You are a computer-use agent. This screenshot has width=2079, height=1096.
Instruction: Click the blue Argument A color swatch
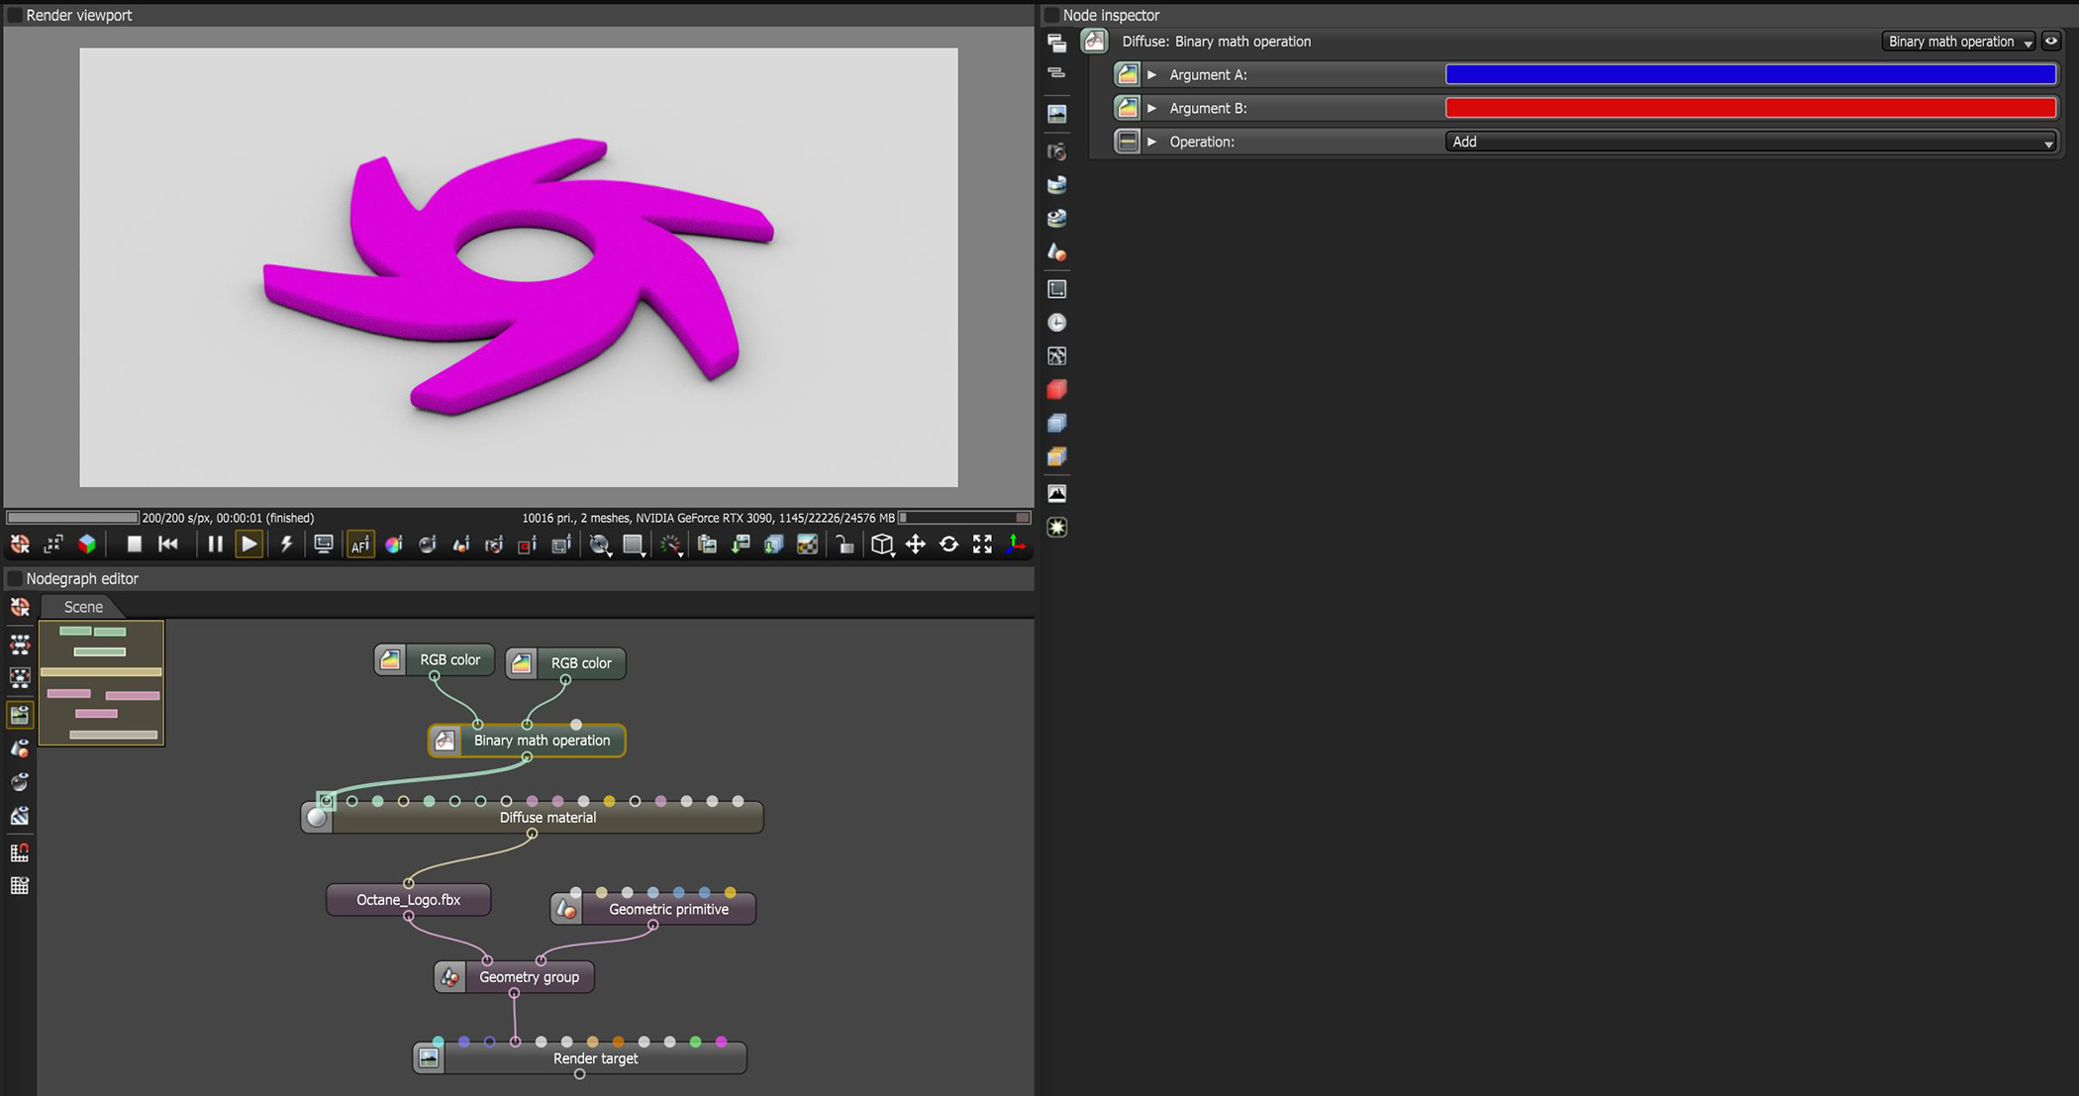[x=1750, y=74]
